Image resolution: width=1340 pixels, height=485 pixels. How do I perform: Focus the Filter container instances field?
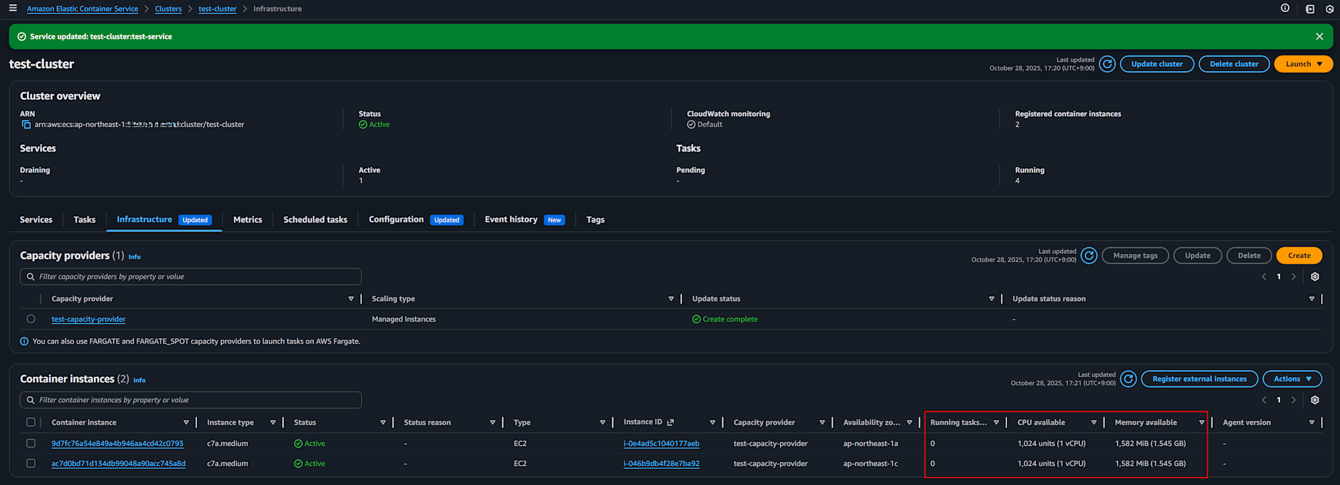point(191,400)
